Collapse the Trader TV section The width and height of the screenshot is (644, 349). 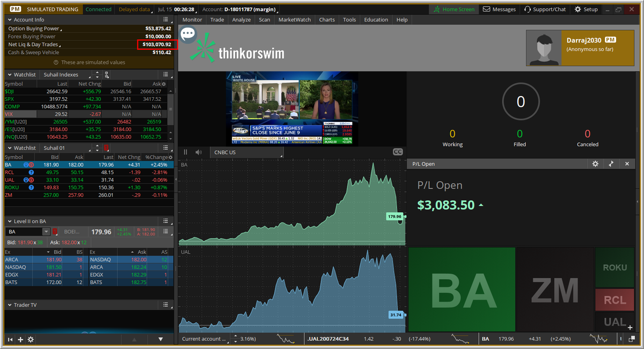pos(10,305)
